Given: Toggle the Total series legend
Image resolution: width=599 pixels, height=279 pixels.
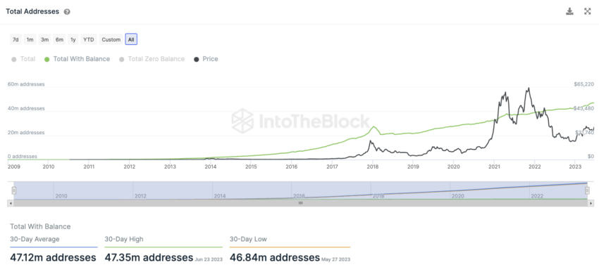Looking at the screenshot, I should click(24, 59).
